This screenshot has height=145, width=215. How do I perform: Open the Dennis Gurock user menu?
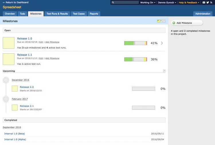(167, 3)
